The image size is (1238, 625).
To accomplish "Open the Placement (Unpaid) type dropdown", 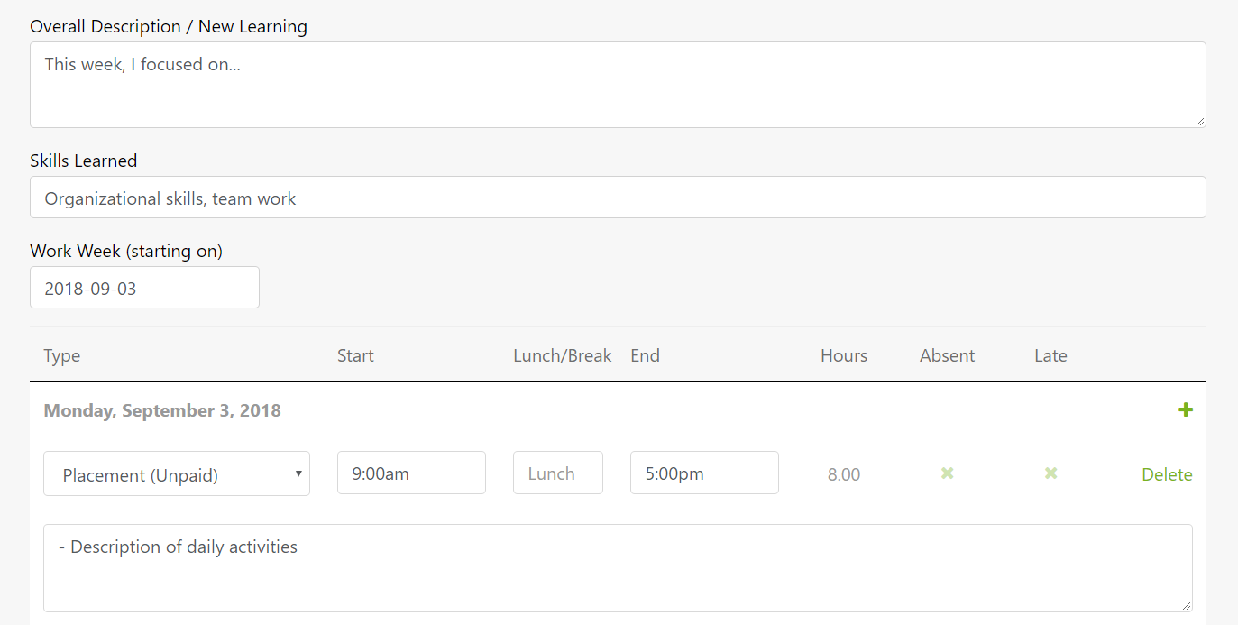I will point(177,473).
